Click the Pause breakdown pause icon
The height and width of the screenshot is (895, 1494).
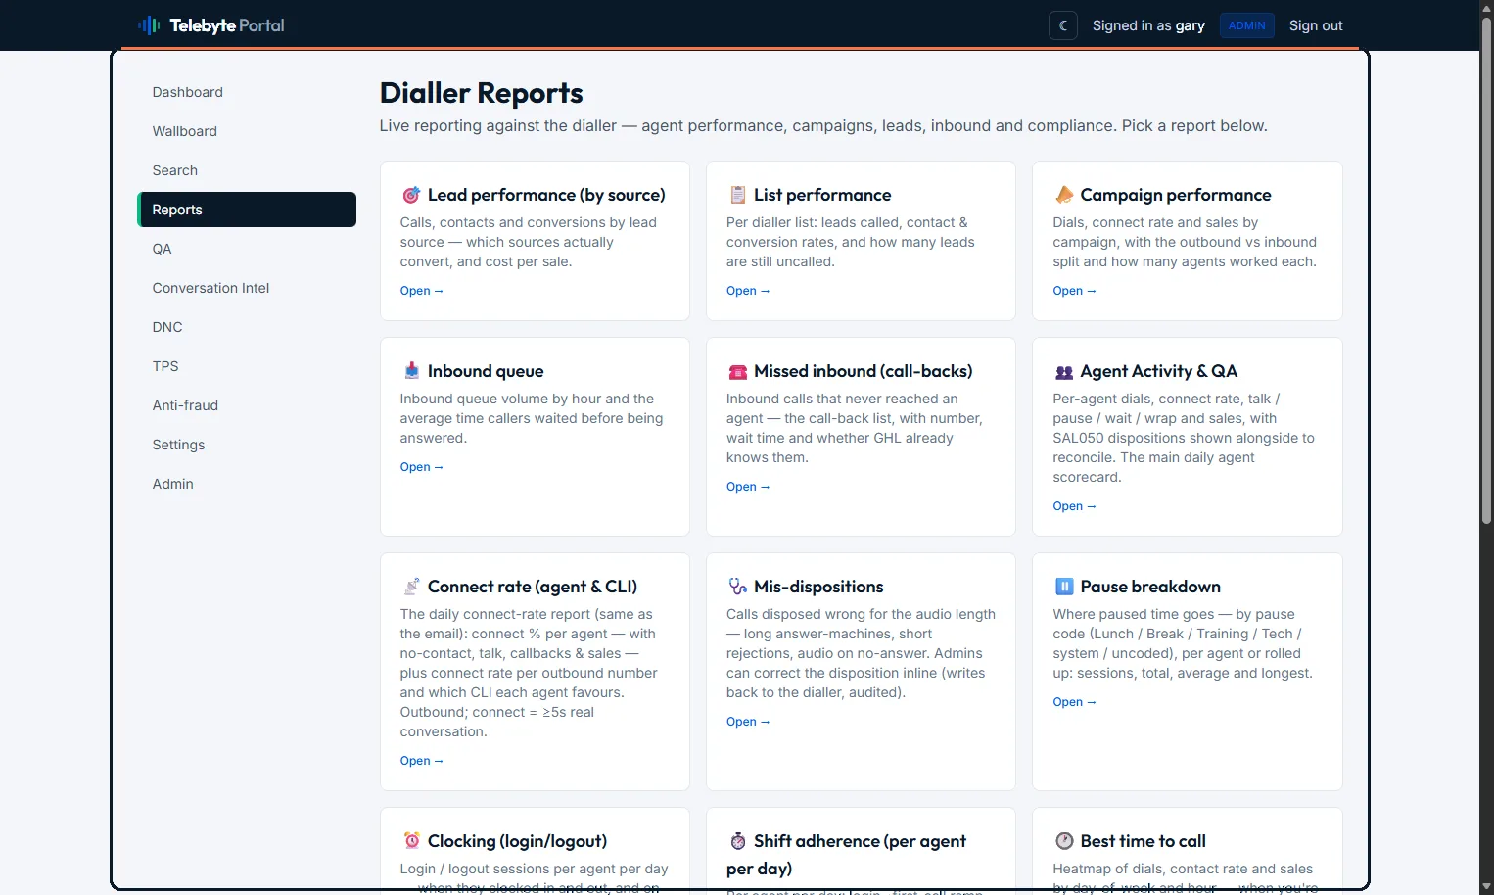(x=1064, y=587)
